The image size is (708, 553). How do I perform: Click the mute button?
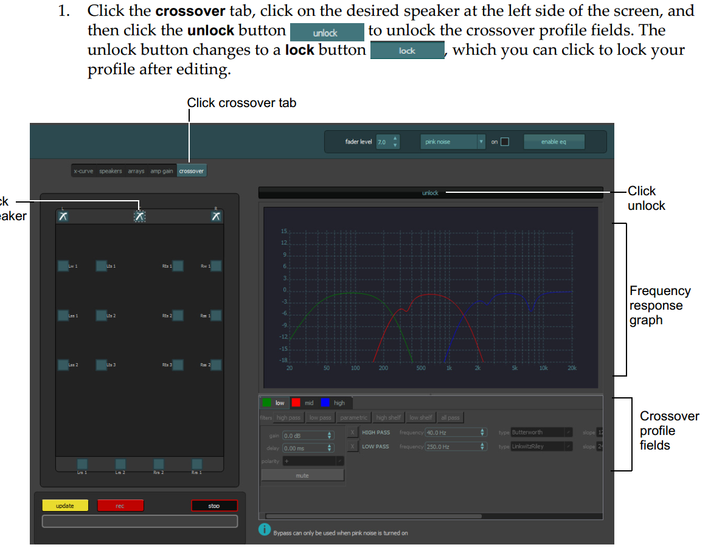coord(302,475)
